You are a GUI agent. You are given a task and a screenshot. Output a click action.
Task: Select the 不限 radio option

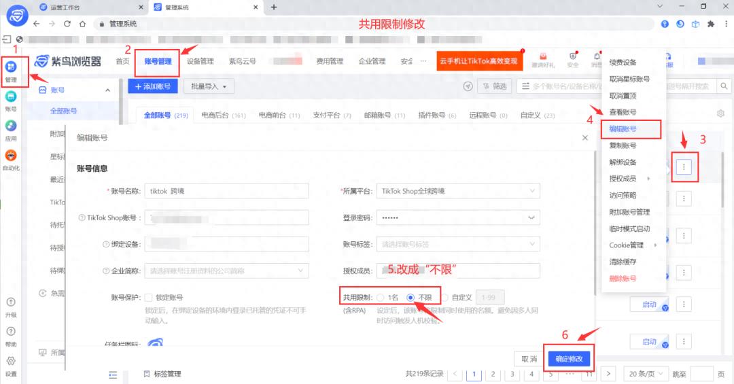[410, 298]
